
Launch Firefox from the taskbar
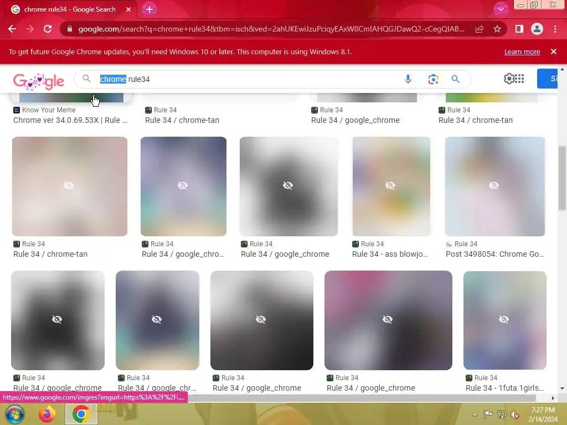tap(48, 414)
